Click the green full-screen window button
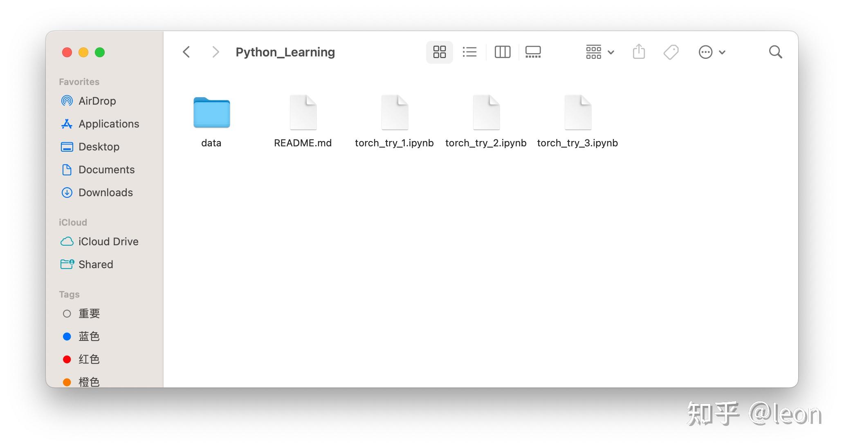Viewport: 844px width, 448px height. coord(100,52)
